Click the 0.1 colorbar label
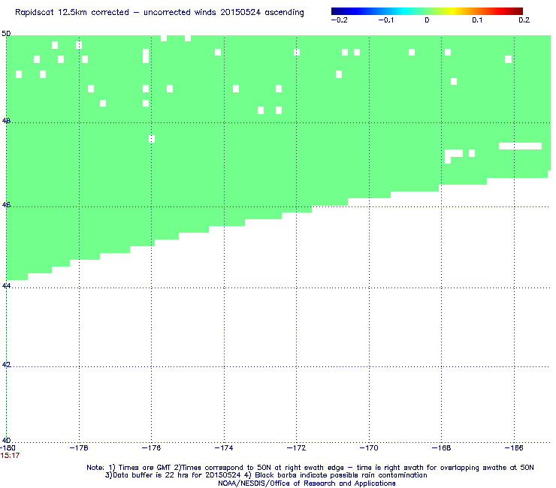The width and height of the screenshot is (556, 488). 477,20
